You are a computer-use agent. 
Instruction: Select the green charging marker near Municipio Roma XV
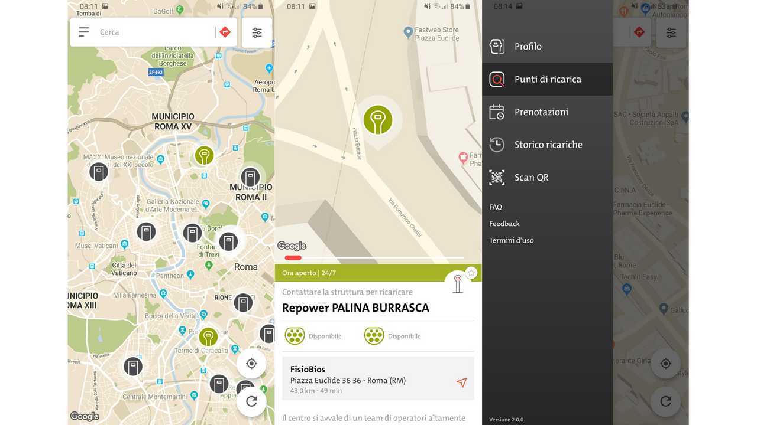(x=204, y=156)
